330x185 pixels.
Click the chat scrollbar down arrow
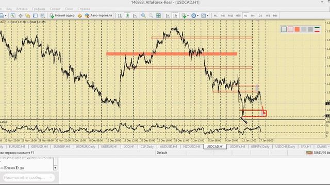pyautogui.click(x=55, y=168)
